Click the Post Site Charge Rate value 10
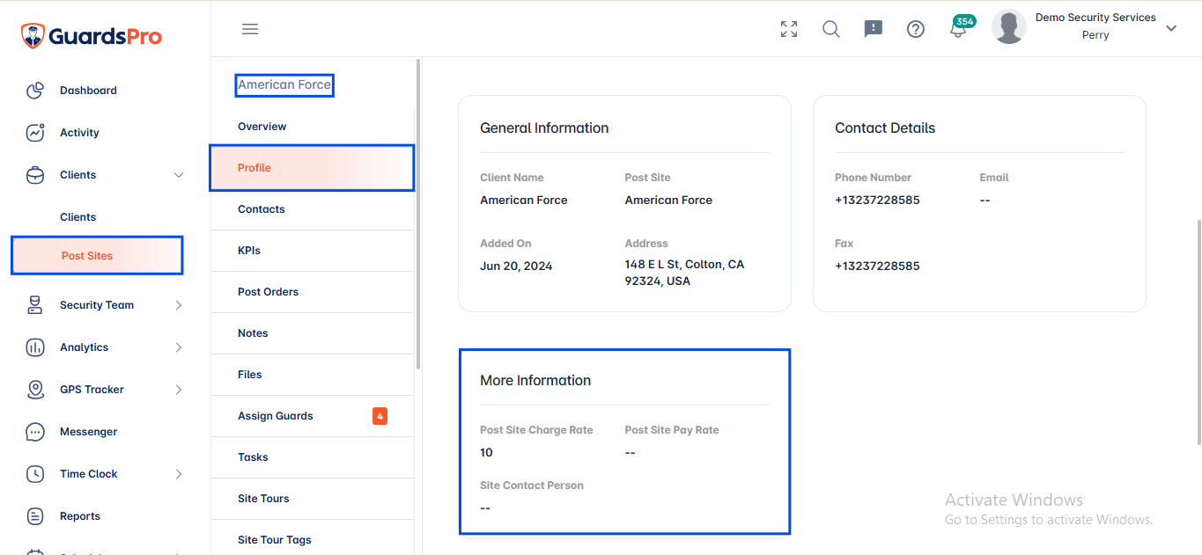The image size is (1202, 555). tap(486, 452)
